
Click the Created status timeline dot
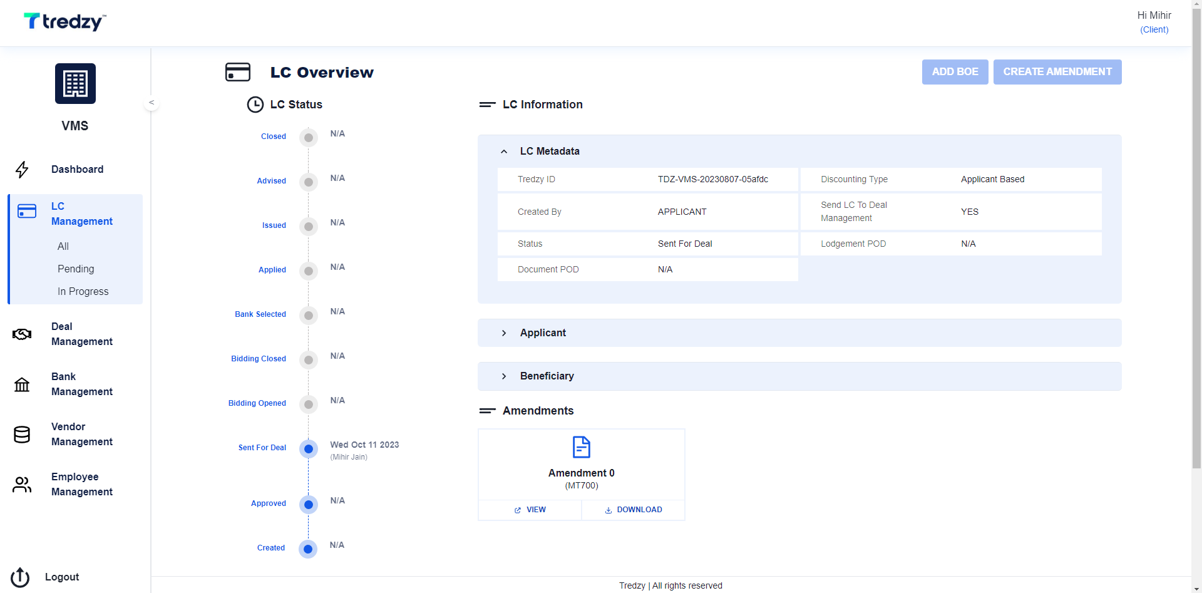[308, 549]
